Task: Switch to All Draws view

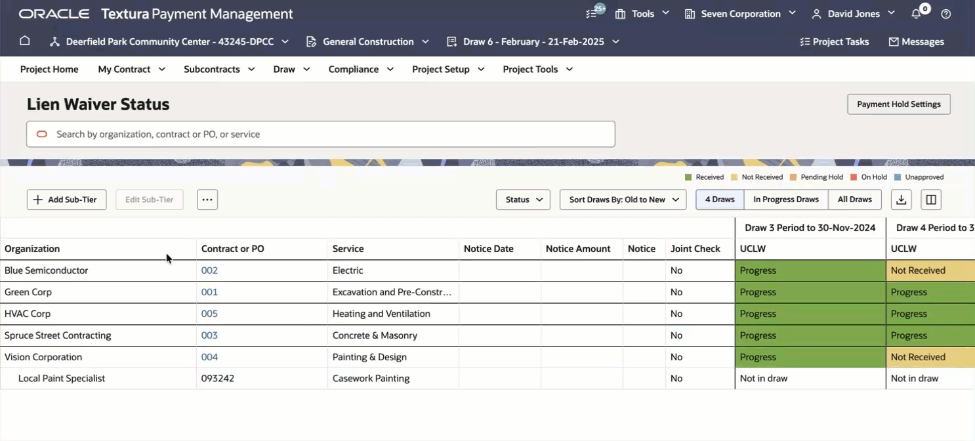Action: pos(855,199)
